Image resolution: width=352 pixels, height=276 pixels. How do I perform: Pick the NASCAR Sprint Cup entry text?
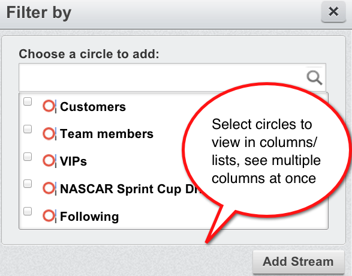point(131,188)
